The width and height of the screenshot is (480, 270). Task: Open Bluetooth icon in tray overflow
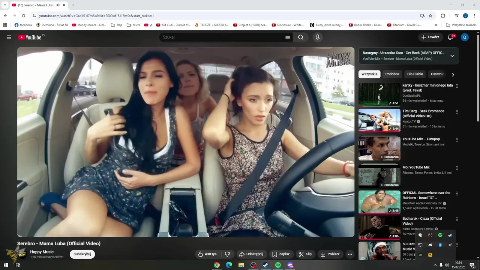(440, 245)
